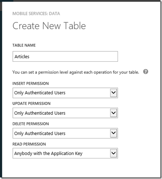Click the 'Create New Table' heading
Viewport: 162px width, 179px height.
pos(49,26)
